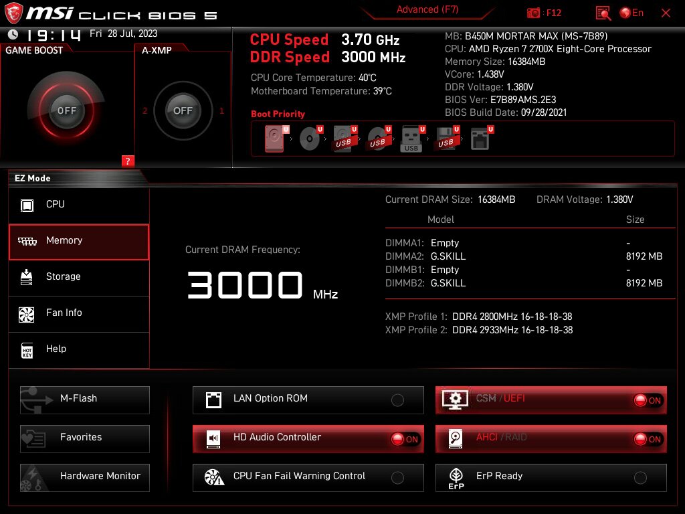685x514 pixels.
Task: Enable the ErP Ready switch
Action: coord(640,478)
